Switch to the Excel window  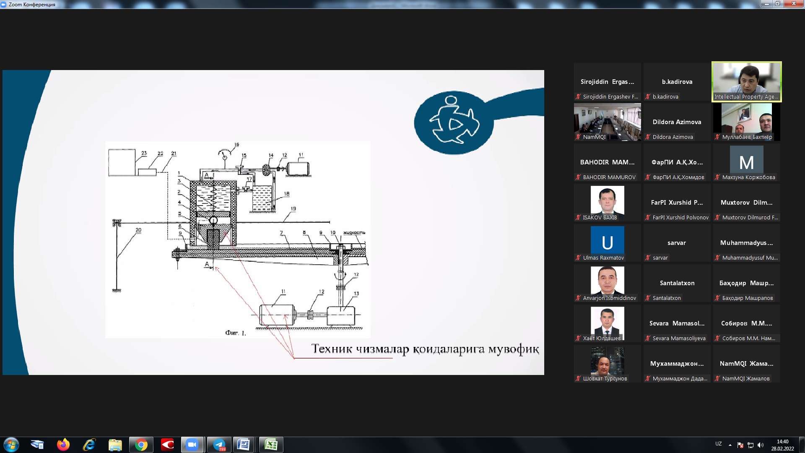tap(270, 445)
